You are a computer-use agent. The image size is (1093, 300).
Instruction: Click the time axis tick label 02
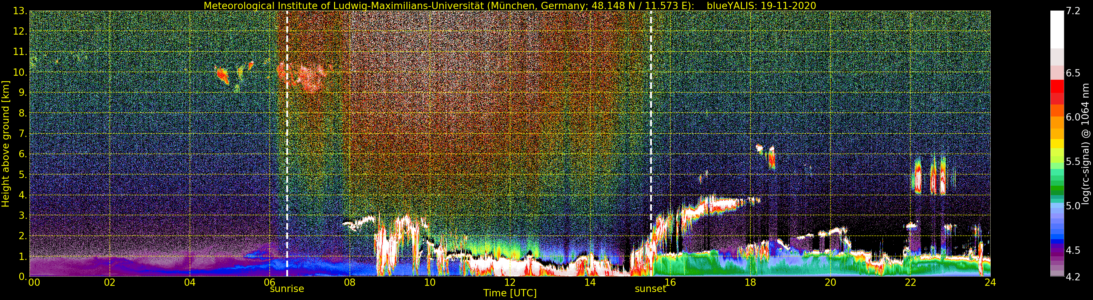coord(110,283)
